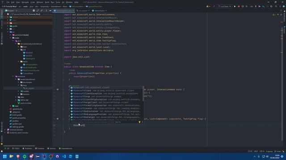Click the Build hammer icon
This screenshot has height=160, width=286.
click(x=214, y=6)
